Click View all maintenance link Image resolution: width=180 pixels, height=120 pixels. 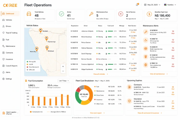(x=159, y=74)
